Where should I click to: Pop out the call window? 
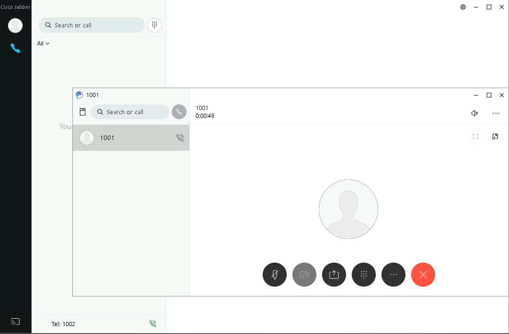pyautogui.click(x=495, y=136)
